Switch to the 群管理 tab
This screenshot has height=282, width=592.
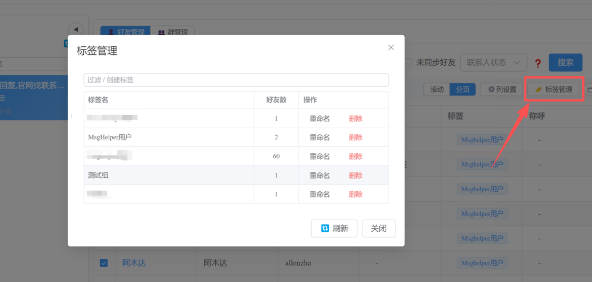172,32
